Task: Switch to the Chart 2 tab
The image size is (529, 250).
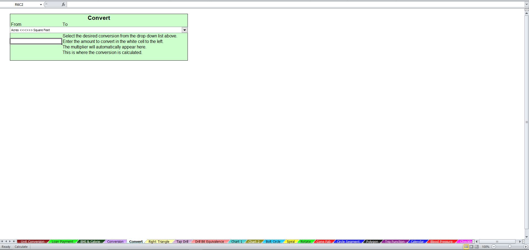Action: click(254, 242)
